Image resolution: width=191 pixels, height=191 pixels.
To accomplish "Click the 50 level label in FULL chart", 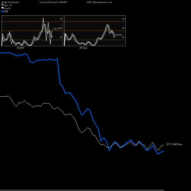I will (123, 28).
